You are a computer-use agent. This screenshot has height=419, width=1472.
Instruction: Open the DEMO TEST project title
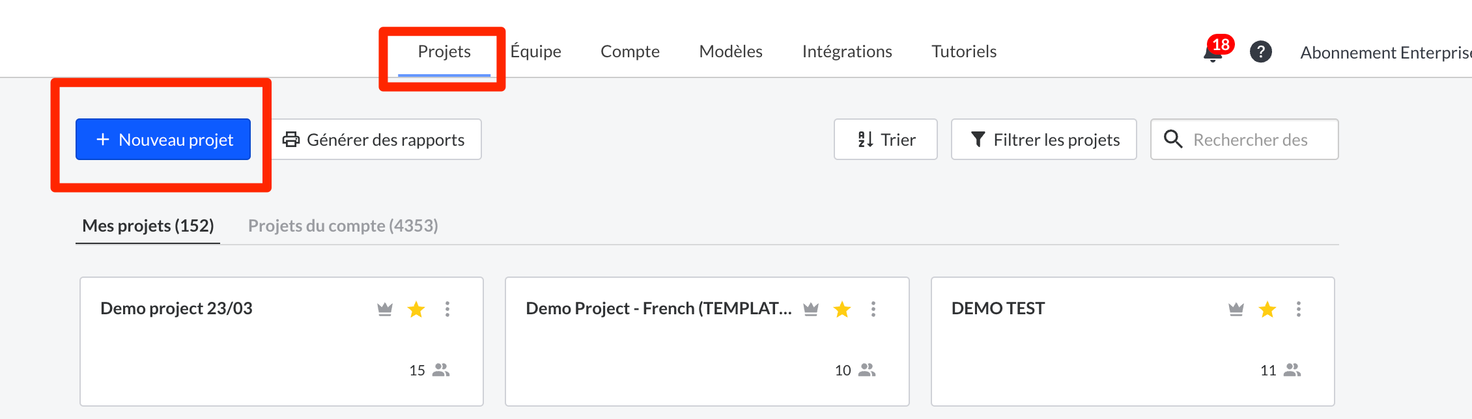coord(998,308)
